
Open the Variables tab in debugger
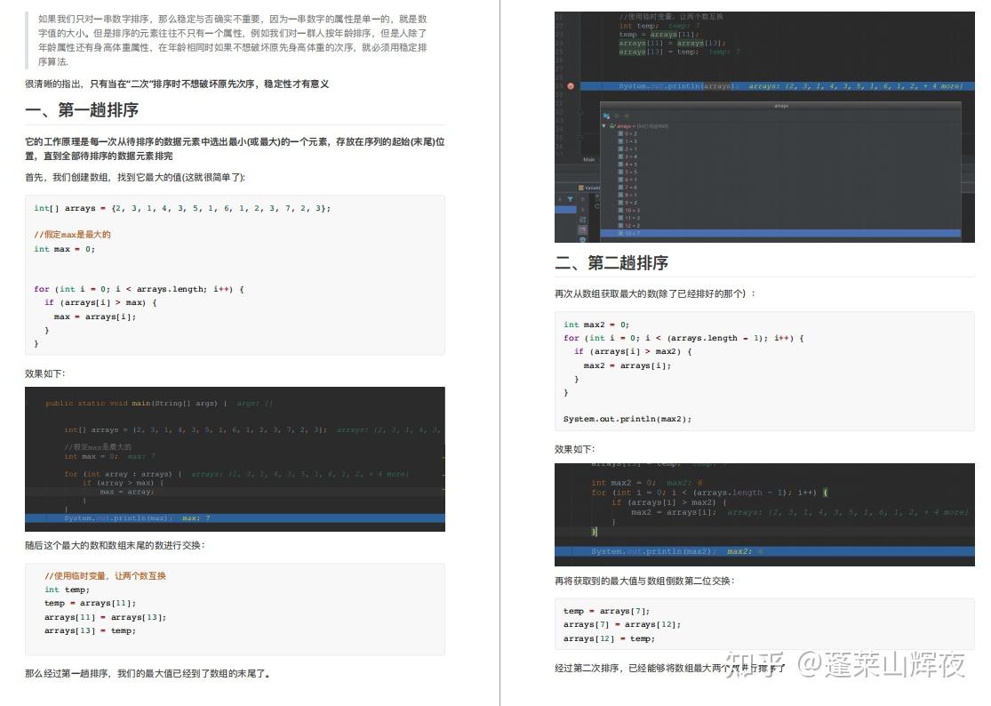point(589,188)
